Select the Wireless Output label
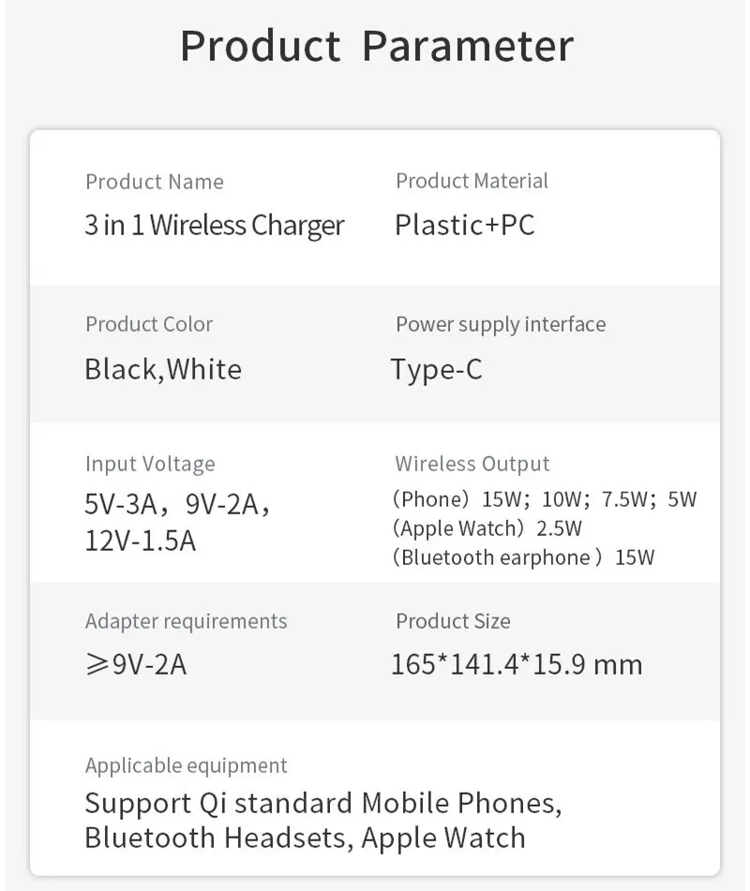Image resolution: width=750 pixels, height=891 pixels. click(x=472, y=464)
